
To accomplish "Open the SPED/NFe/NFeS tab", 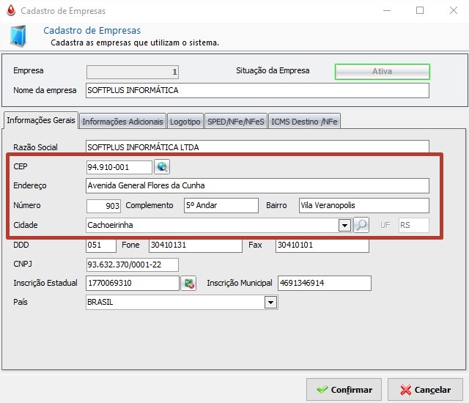I will coord(236,122).
